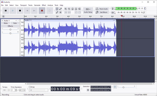Open the Audio 1.1 clip options menu
The height and width of the screenshot is (96, 157).
pos(114,20)
